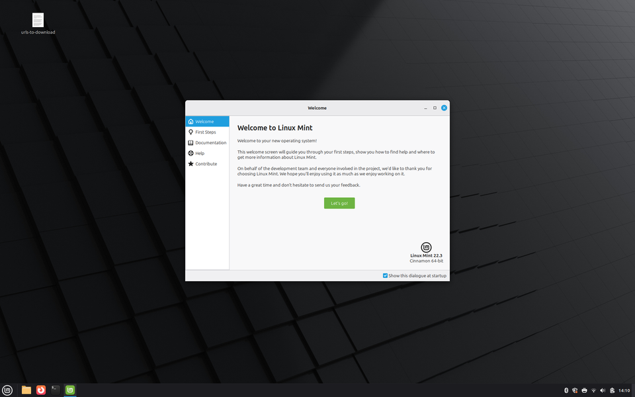Open the urls-to-download file icon on the desktop

38,21
